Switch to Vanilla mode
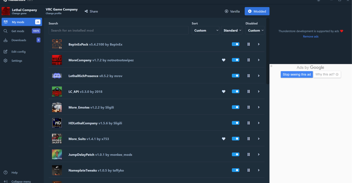Viewport: 352px width, 183px height. [x=232, y=11]
